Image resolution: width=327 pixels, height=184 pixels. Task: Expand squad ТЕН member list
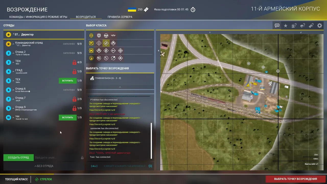coord(13,62)
